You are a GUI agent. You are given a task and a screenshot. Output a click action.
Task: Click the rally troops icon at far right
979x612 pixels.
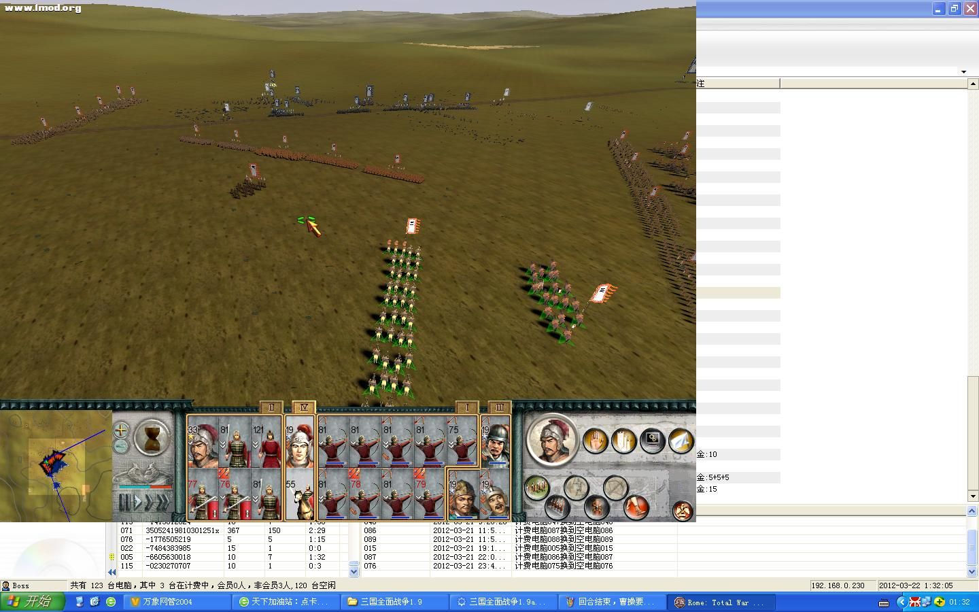(682, 510)
